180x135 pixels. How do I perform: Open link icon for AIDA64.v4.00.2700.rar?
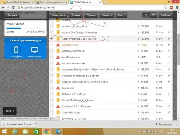point(169,51)
